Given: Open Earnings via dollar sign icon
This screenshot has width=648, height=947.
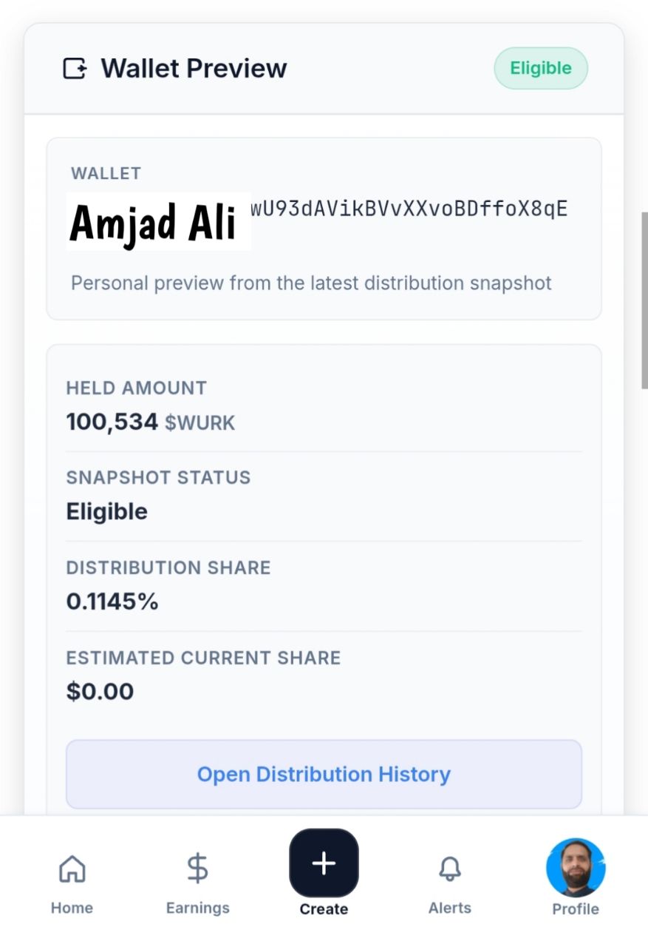Looking at the screenshot, I should click(197, 868).
